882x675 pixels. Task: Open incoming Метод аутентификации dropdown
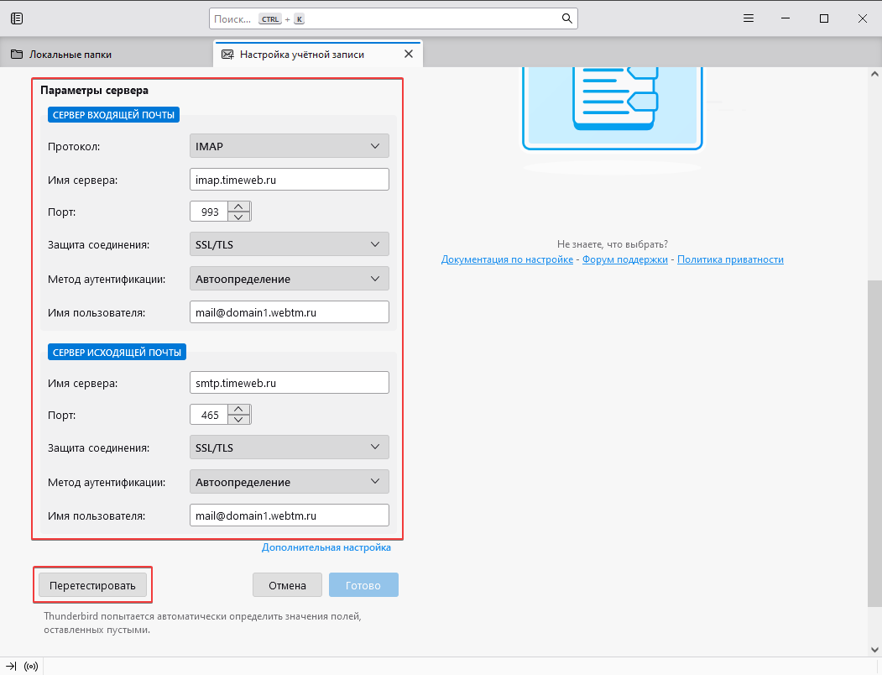click(x=290, y=279)
